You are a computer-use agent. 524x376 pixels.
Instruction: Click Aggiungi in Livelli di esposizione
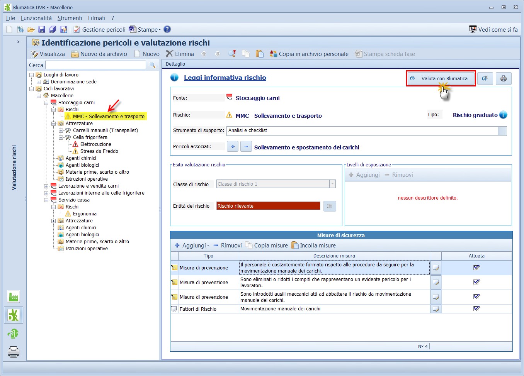tap(364, 175)
